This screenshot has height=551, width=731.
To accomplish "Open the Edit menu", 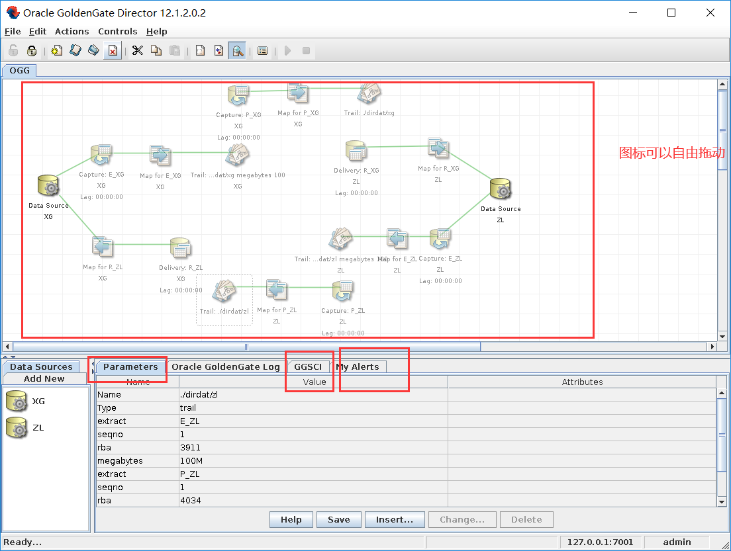I will [x=37, y=31].
